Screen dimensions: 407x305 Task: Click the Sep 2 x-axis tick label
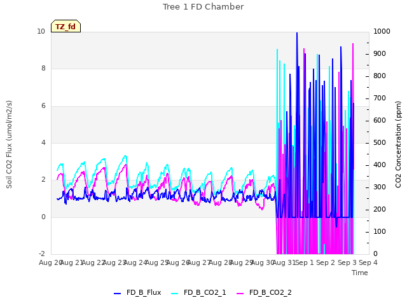click(x=326, y=262)
